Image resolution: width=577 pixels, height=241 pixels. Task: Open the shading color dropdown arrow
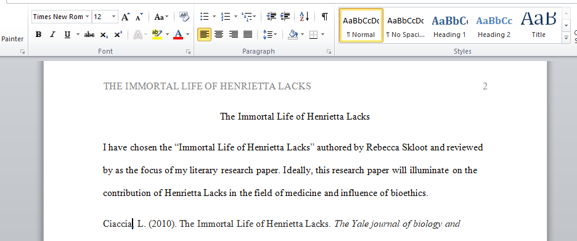[303, 35]
